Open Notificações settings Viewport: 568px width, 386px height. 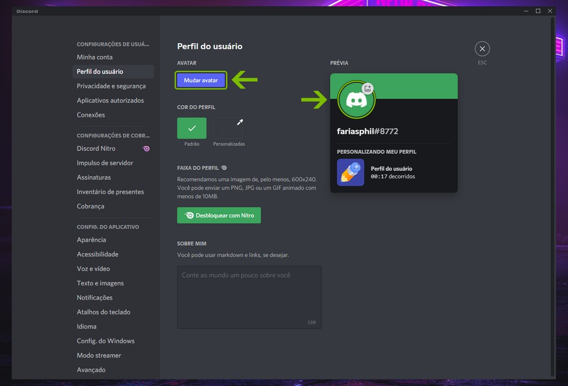tap(95, 298)
